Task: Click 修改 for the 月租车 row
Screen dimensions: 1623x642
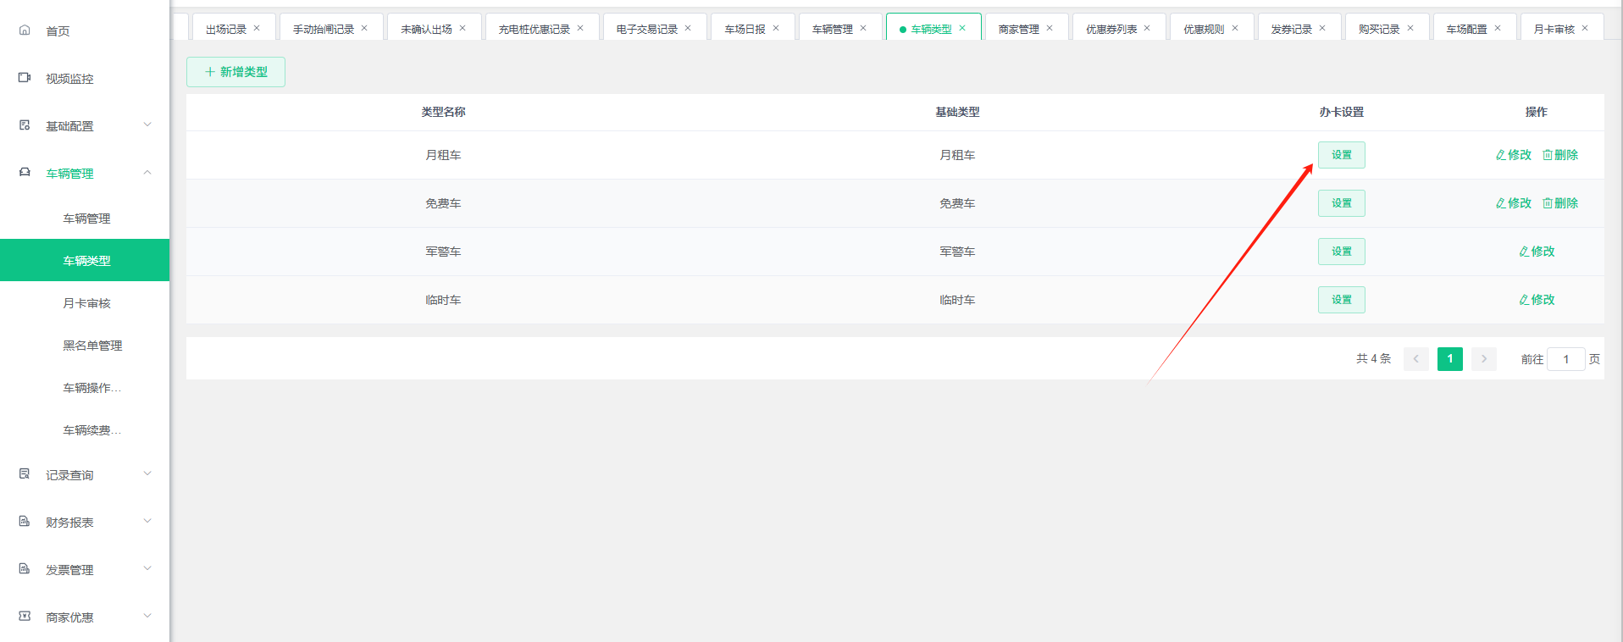Action: click(x=1514, y=155)
